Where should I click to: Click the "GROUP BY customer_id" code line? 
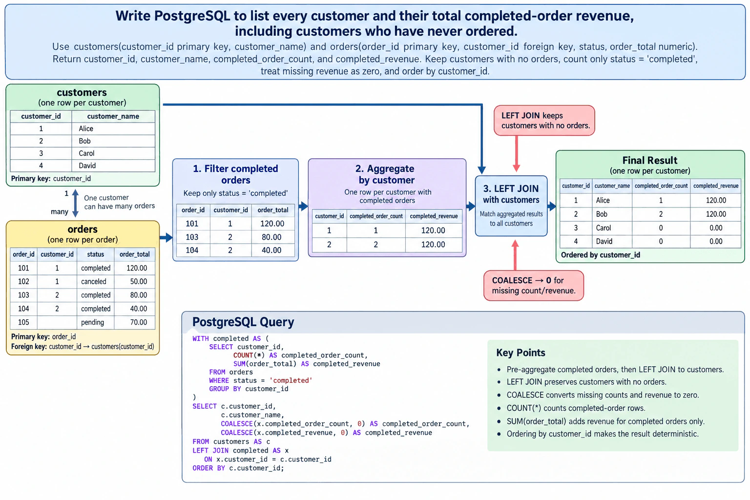249,389
